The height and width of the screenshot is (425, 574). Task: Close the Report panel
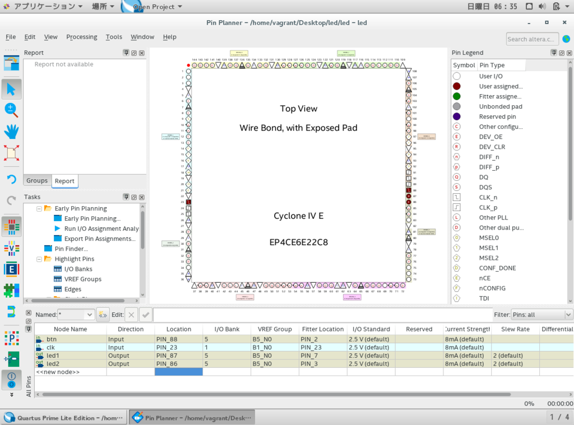(142, 53)
